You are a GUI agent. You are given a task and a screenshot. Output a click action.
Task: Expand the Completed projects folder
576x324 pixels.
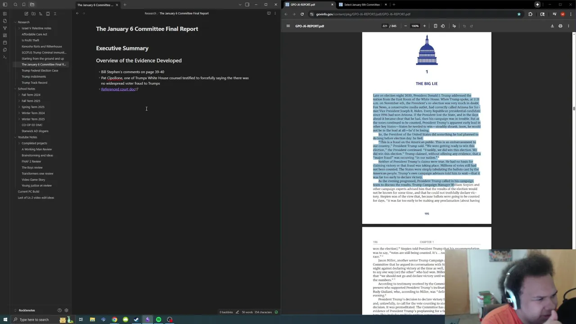point(34,143)
